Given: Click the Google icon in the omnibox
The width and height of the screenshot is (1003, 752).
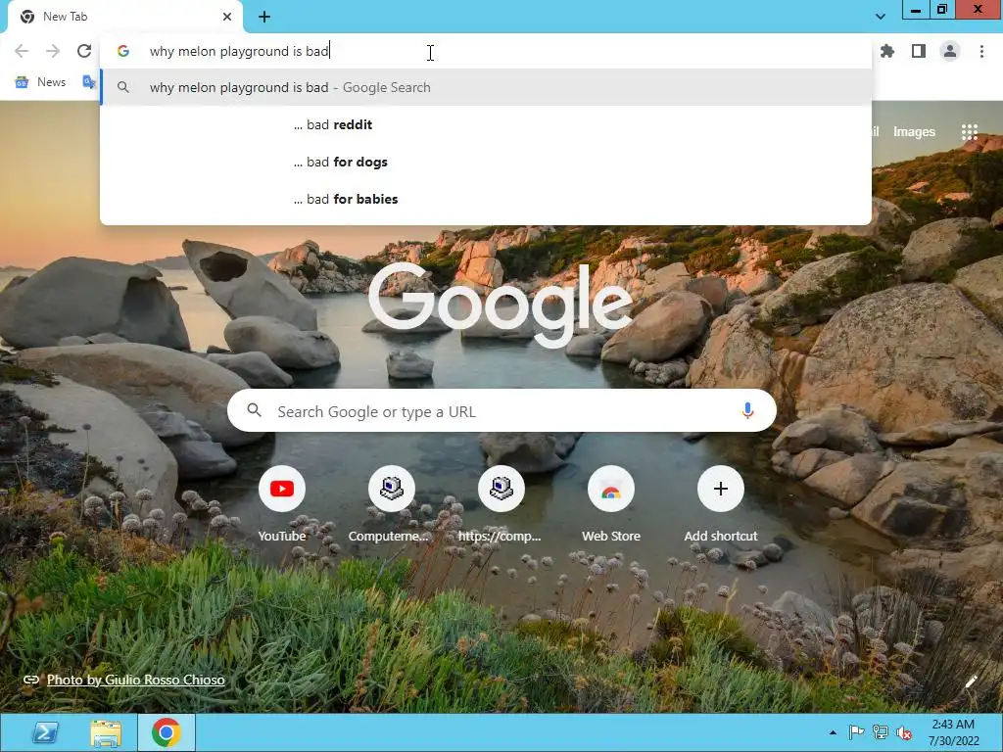Looking at the screenshot, I should (x=123, y=51).
